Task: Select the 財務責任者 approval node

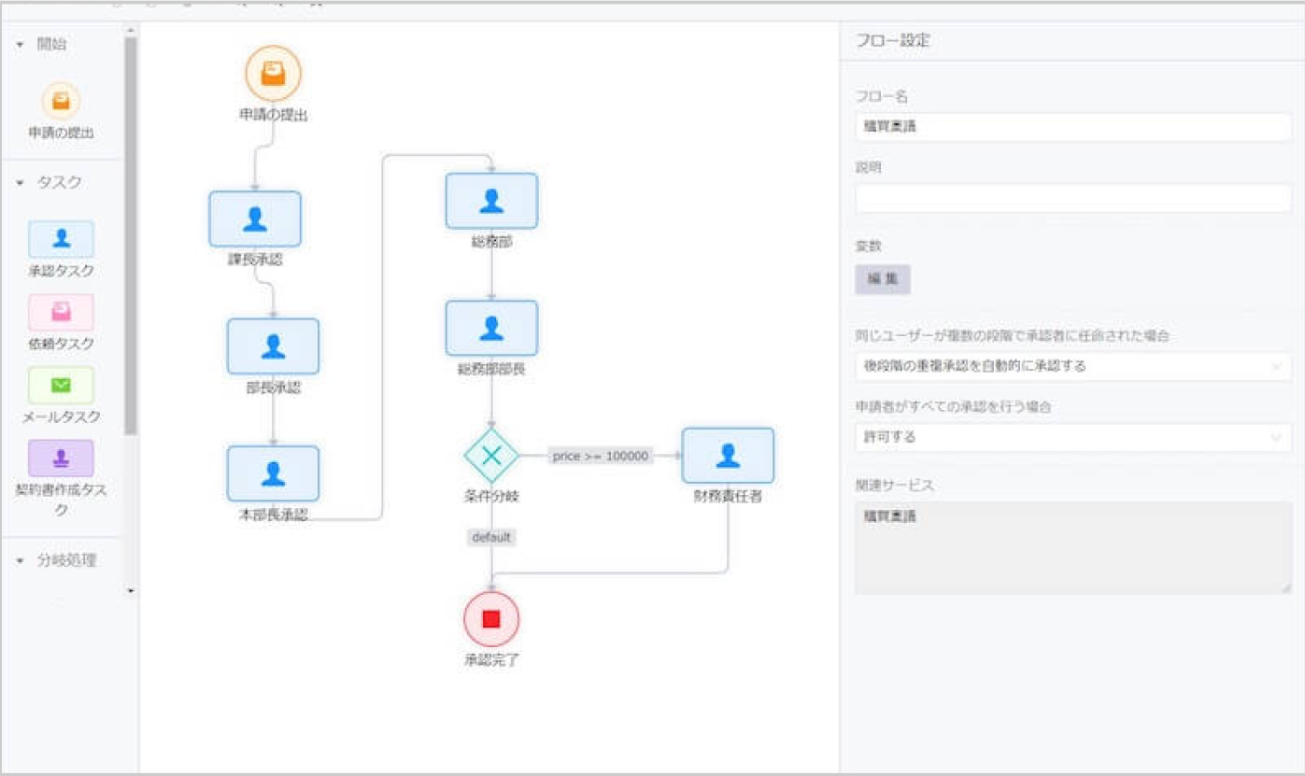Action: [x=729, y=456]
